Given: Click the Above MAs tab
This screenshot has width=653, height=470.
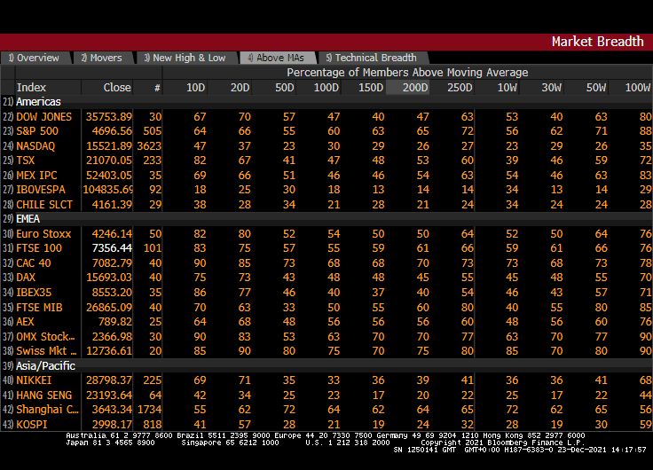Looking at the screenshot, I should coord(275,58).
